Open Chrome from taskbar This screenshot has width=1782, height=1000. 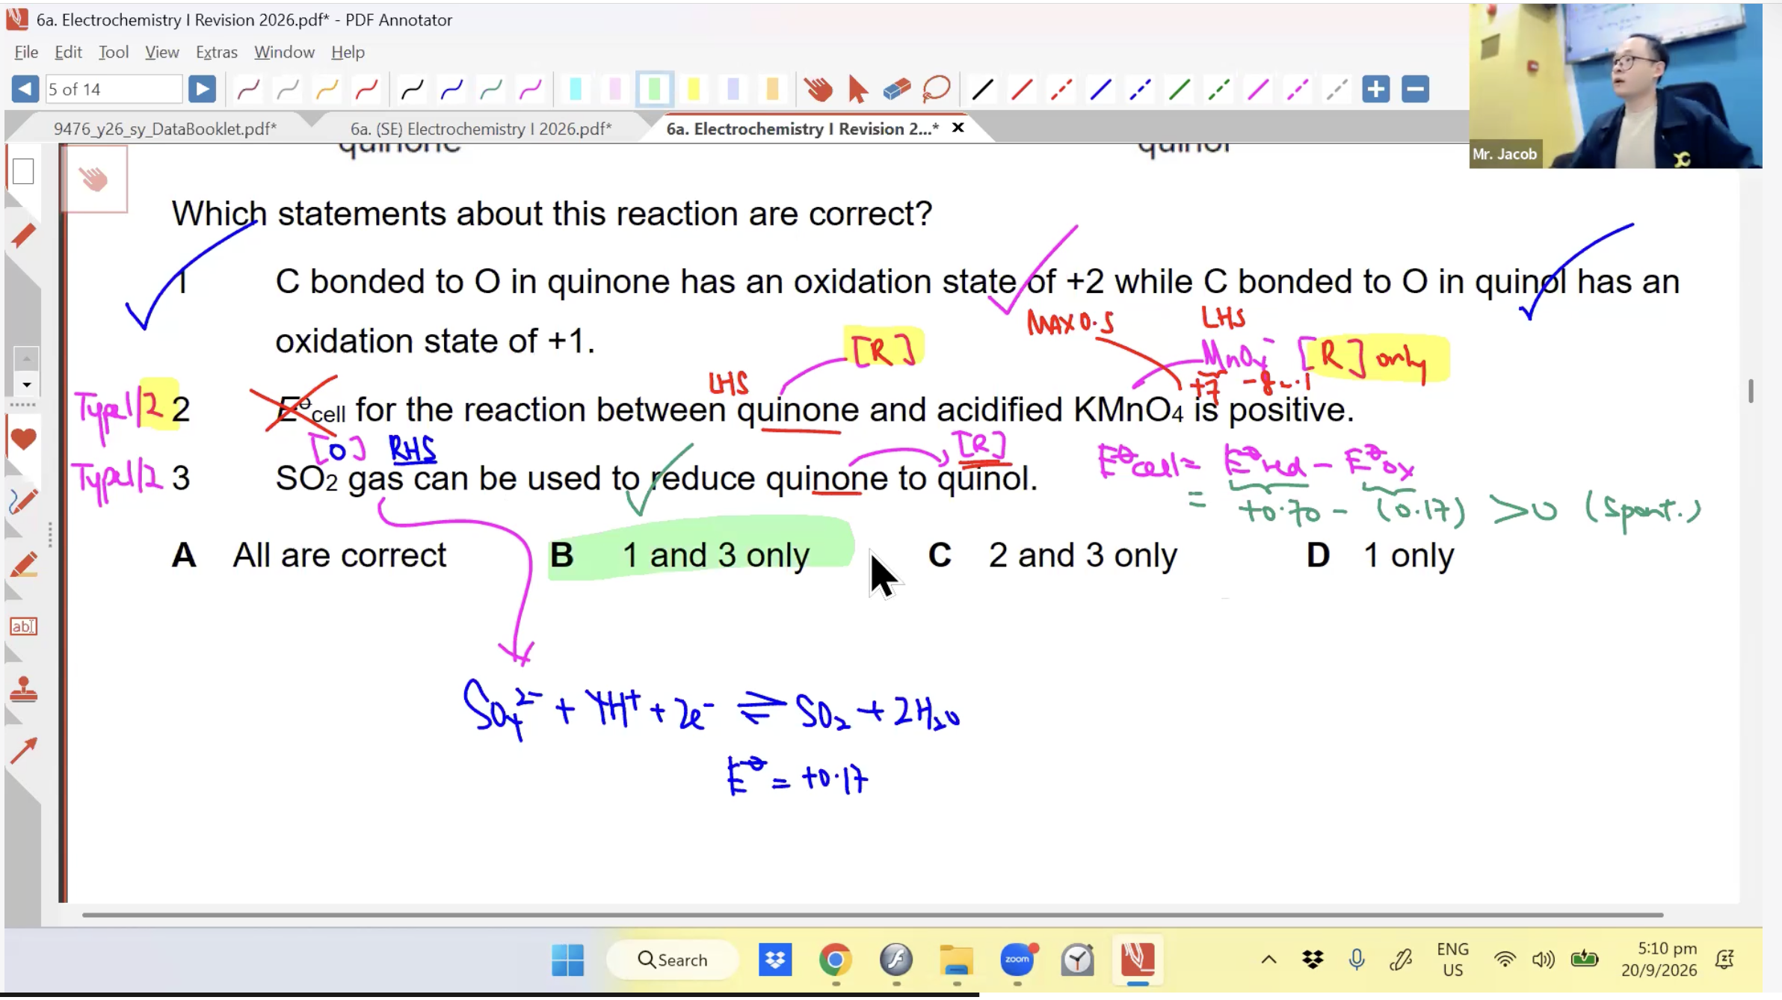pos(835,961)
